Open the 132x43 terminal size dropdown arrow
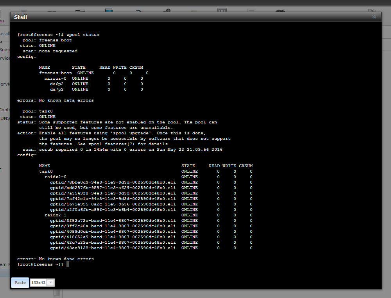The height and width of the screenshot is (298, 391). click(50, 282)
